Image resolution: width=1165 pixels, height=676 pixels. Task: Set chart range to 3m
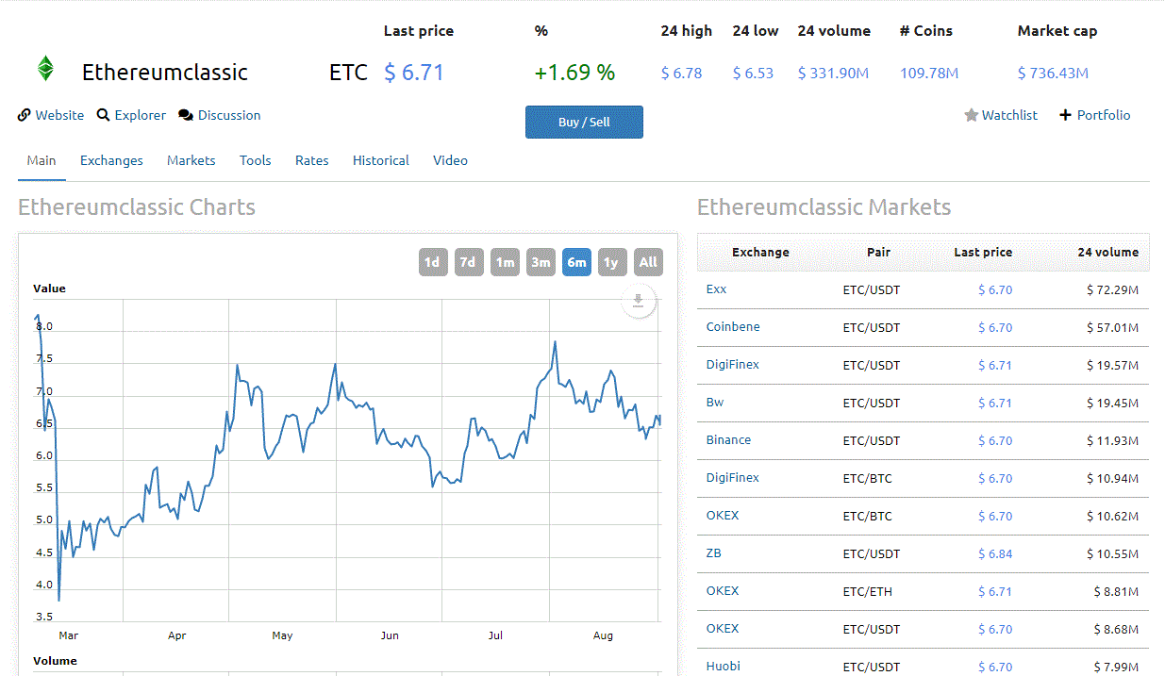click(541, 262)
